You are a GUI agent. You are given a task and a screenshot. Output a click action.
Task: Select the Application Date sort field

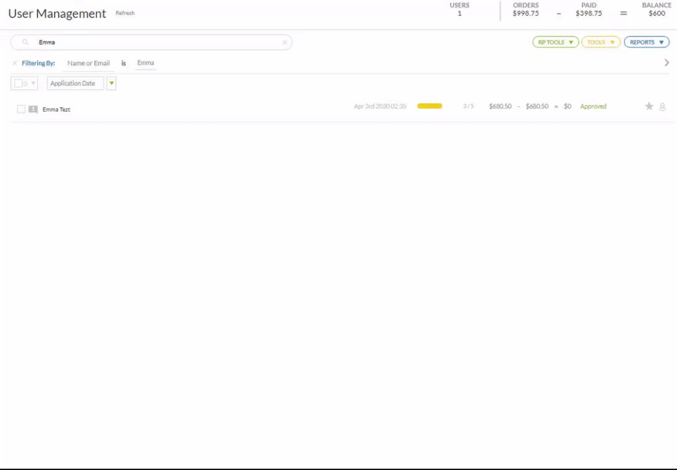point(75,83)
